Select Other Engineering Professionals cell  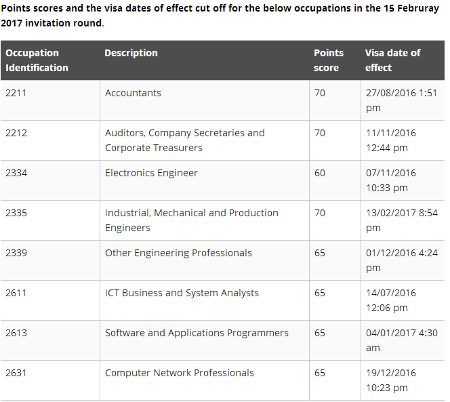click(x=178, y=253)
